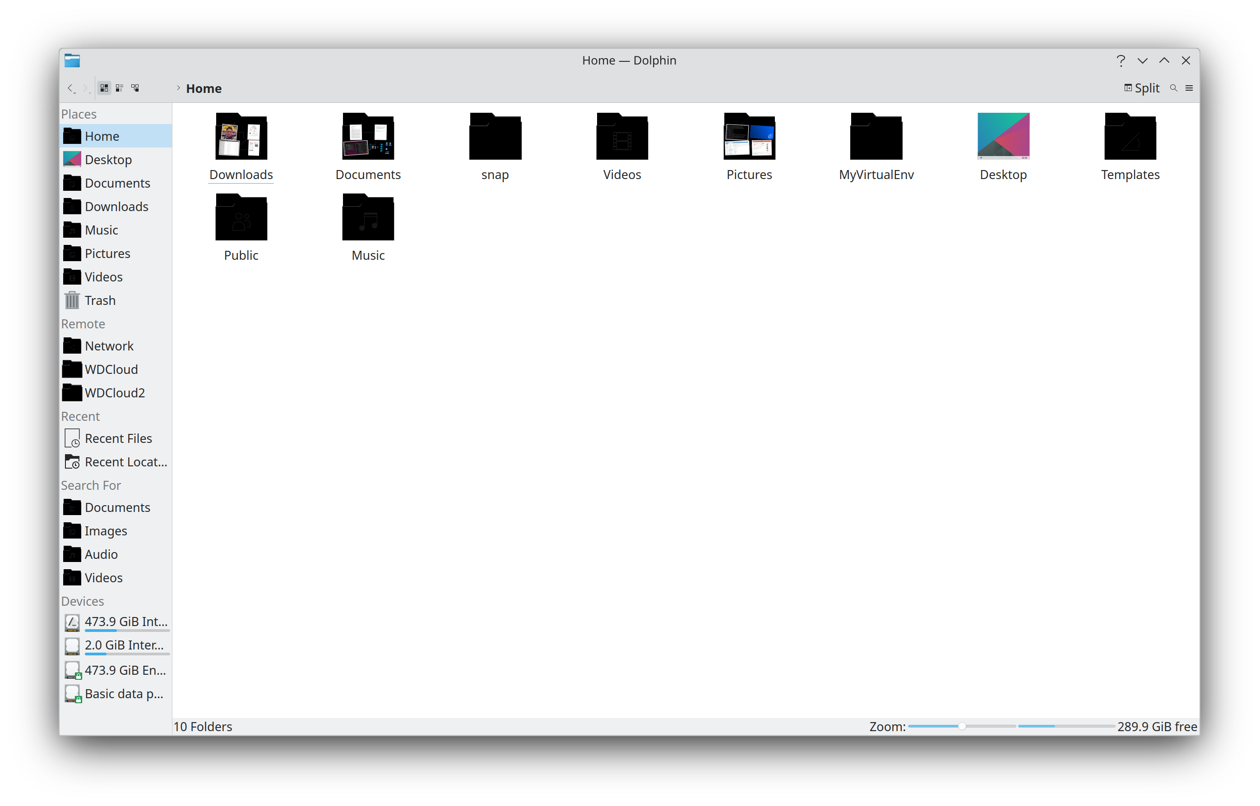
Task: Open Music in Places sidebar
Action: click(x=116, y=230)
